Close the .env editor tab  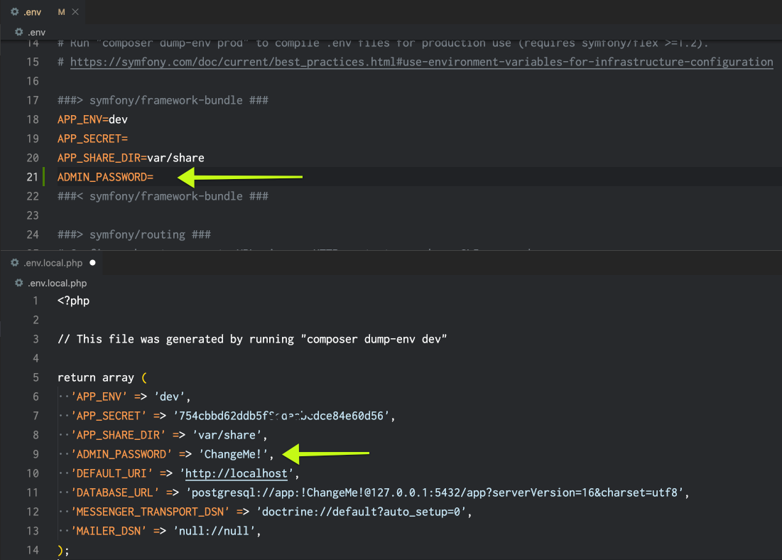pos(75,11)
